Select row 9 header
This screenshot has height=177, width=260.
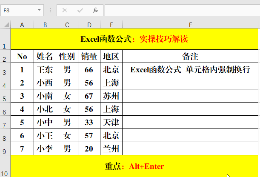pyautogui.click(x=5, y=149)
